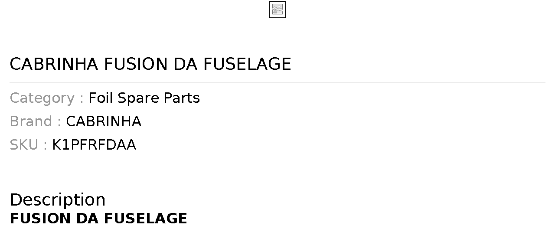Image resolution: width=555 pixels, height=242 pixels.
Task: Click the "SKU :" label
Action: [x=28, y=145]
